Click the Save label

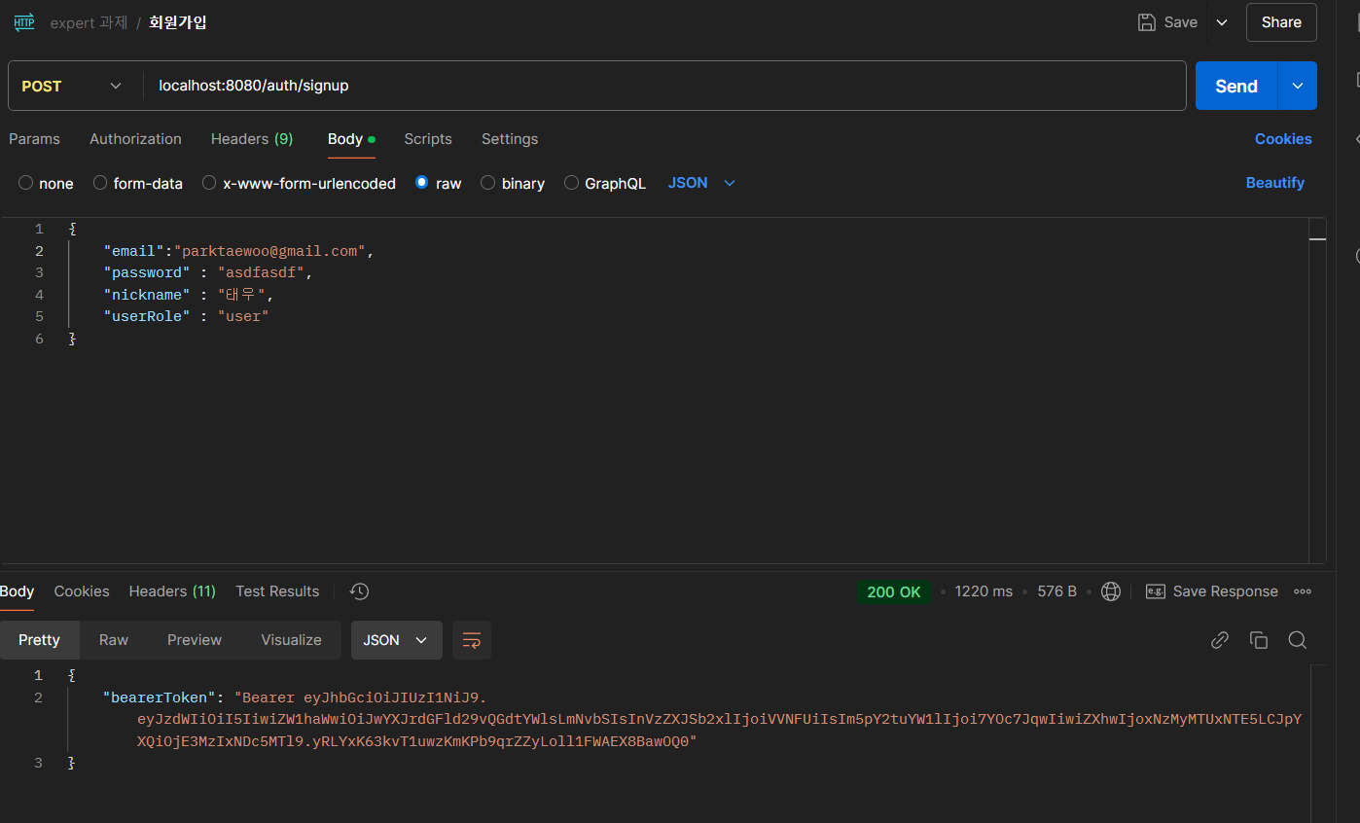click(x=1180, y=22)
